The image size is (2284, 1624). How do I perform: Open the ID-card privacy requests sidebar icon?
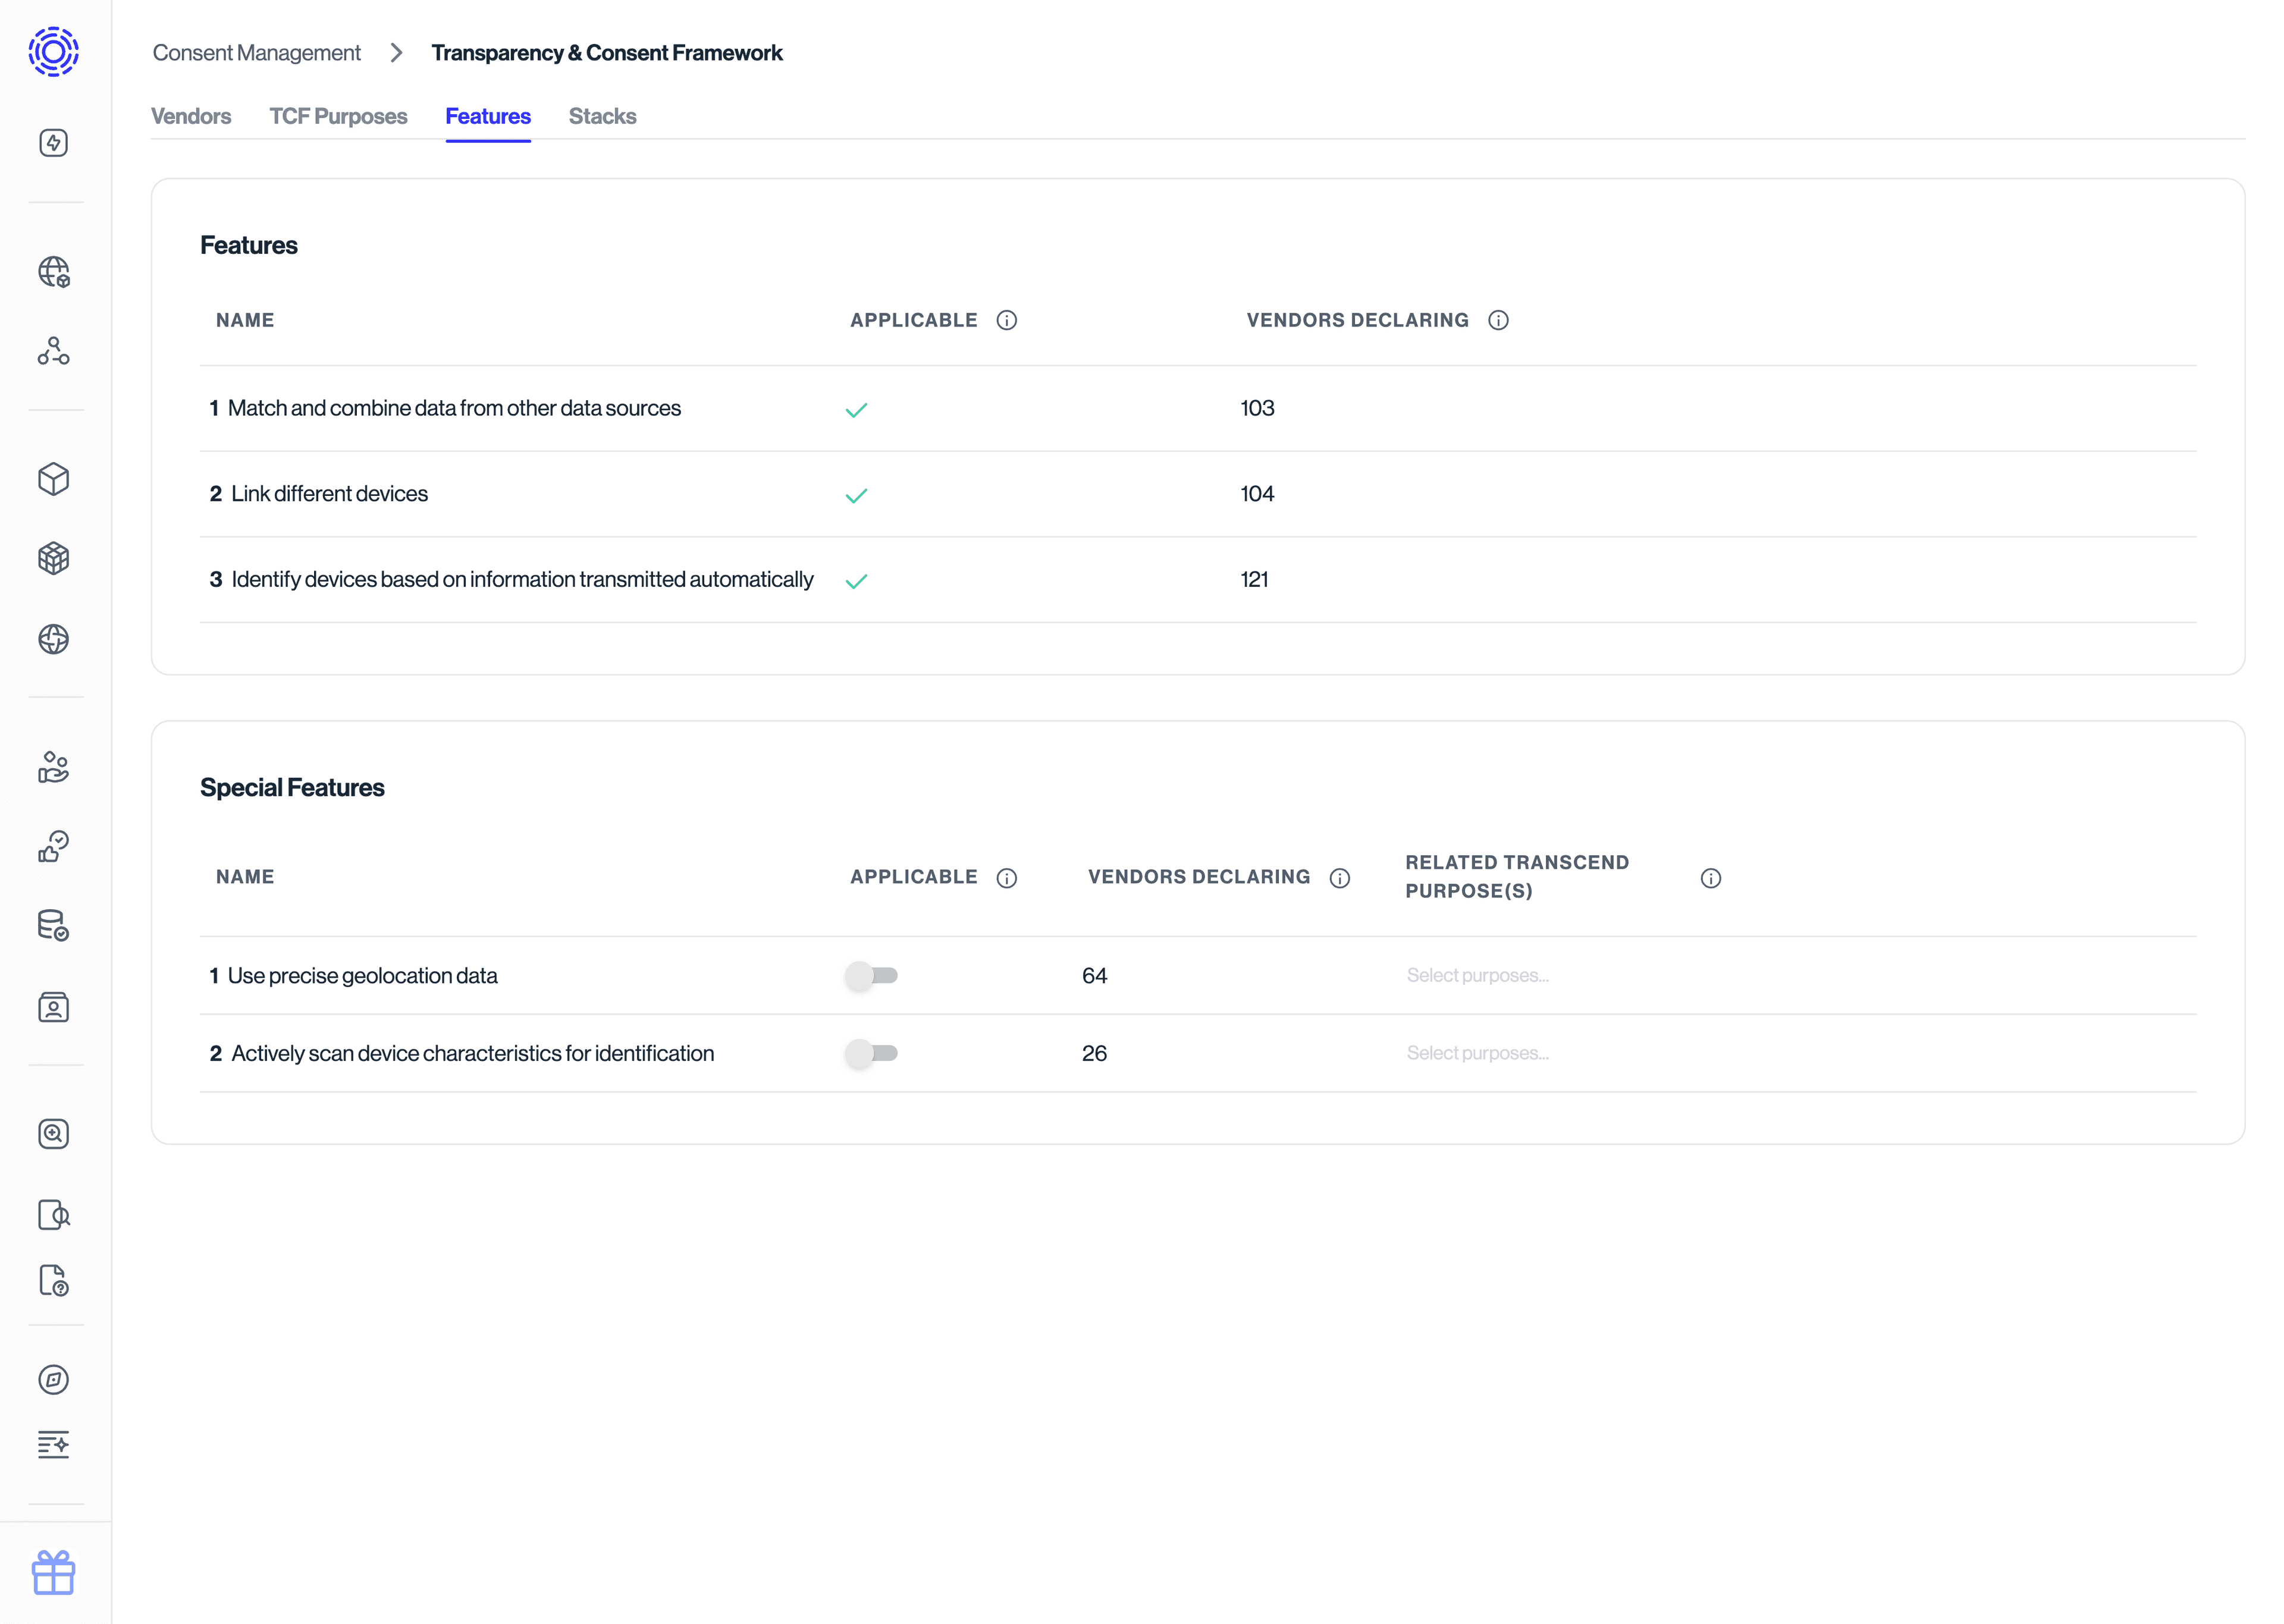(53, 1007)
